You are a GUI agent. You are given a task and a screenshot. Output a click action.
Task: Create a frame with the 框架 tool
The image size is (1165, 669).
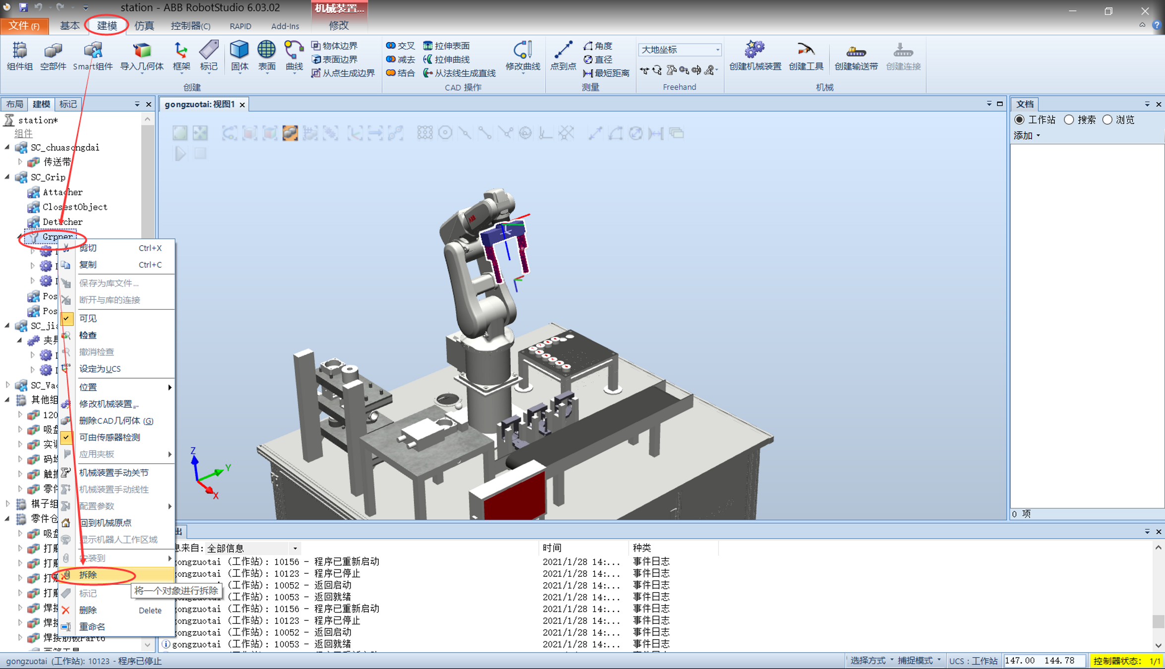[180, 55]
